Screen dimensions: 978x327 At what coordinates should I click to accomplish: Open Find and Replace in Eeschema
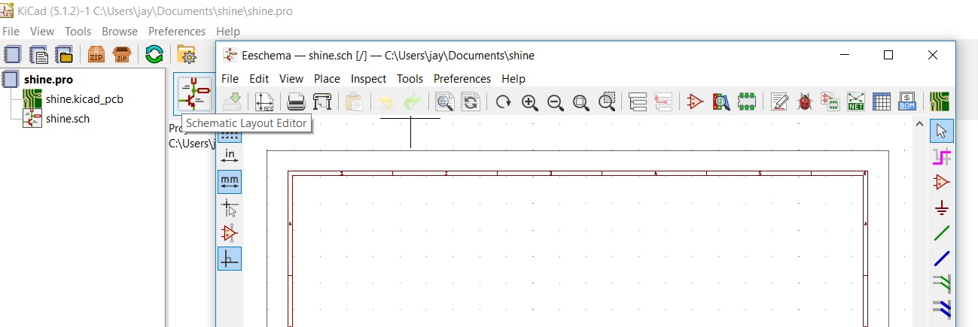[471, 101]
